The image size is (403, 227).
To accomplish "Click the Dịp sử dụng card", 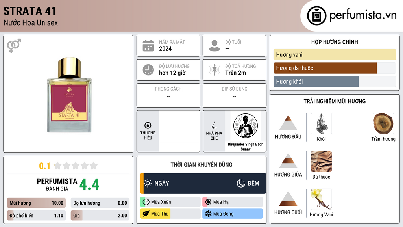I will pos(235,95).
